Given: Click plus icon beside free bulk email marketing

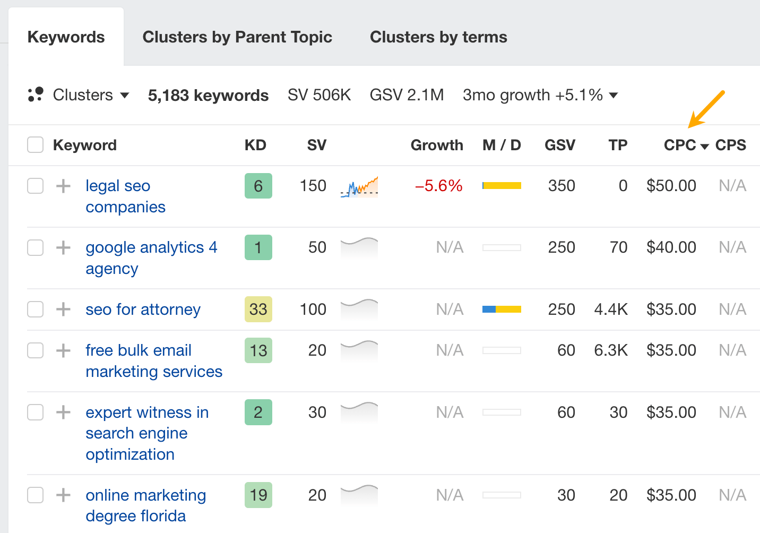Looking at the screenshot, I should 63,350.
